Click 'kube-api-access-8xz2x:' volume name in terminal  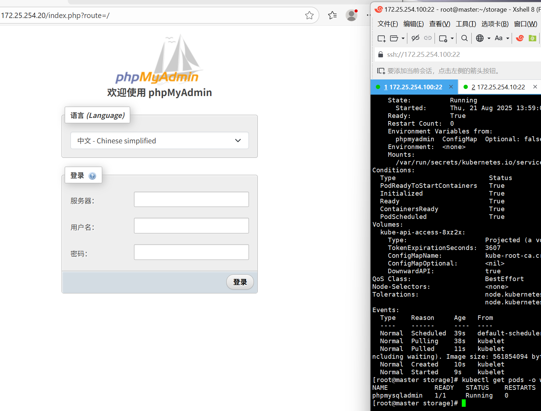(423, 232)
